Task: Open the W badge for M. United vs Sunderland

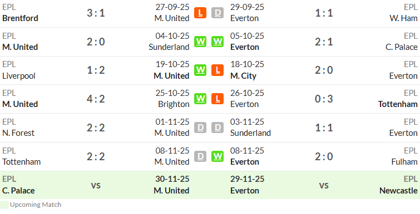Action: point(200,42)
